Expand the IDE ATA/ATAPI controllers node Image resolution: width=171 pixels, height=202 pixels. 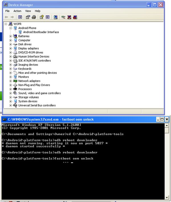pos(11,61)
